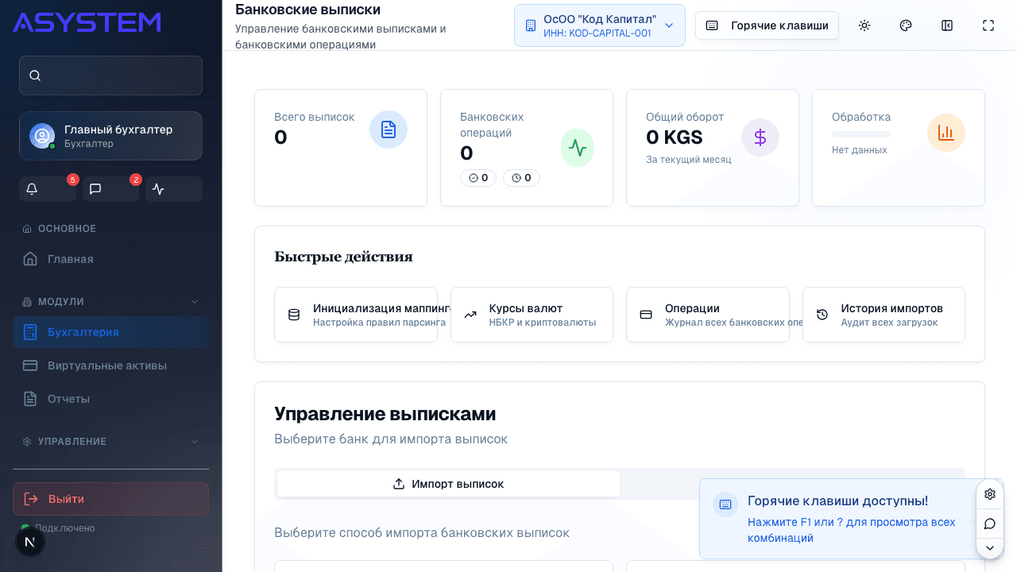Open Горячие клавиши button
The width and height of the screenshot is (1017, 572).
click(766, 25)
